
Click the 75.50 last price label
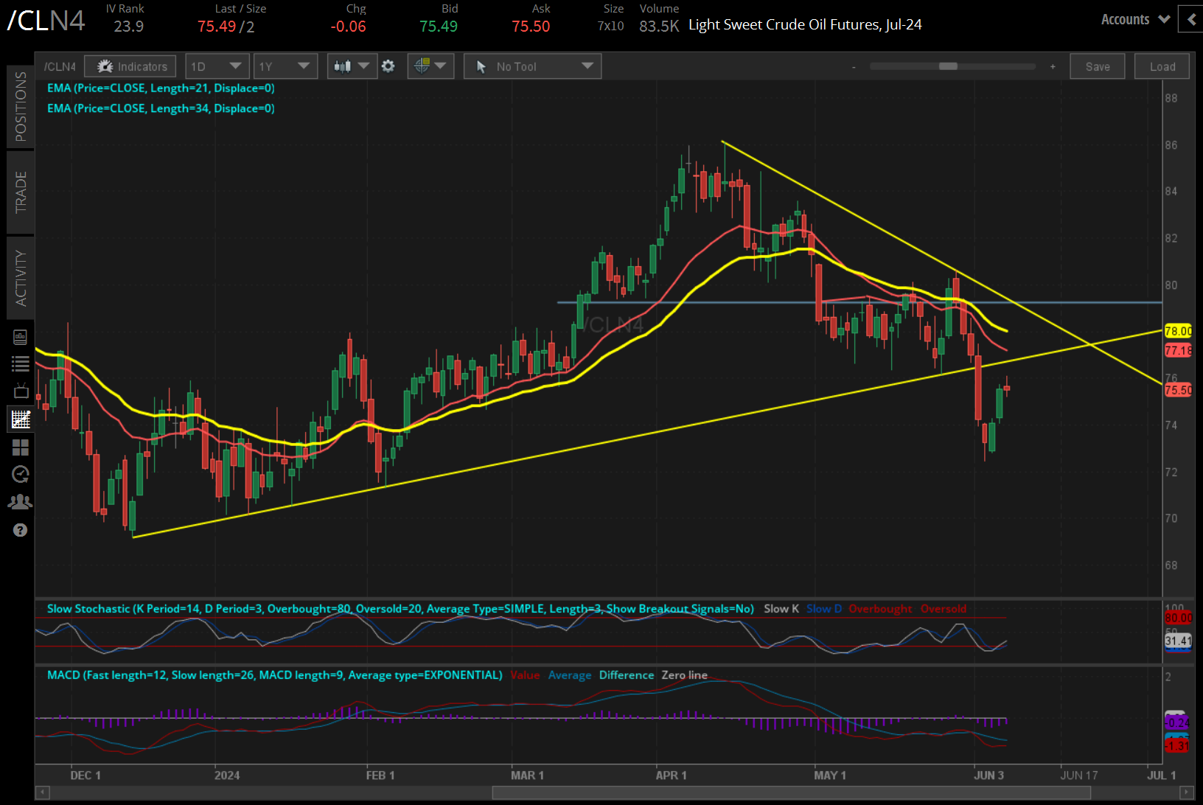1178,390
